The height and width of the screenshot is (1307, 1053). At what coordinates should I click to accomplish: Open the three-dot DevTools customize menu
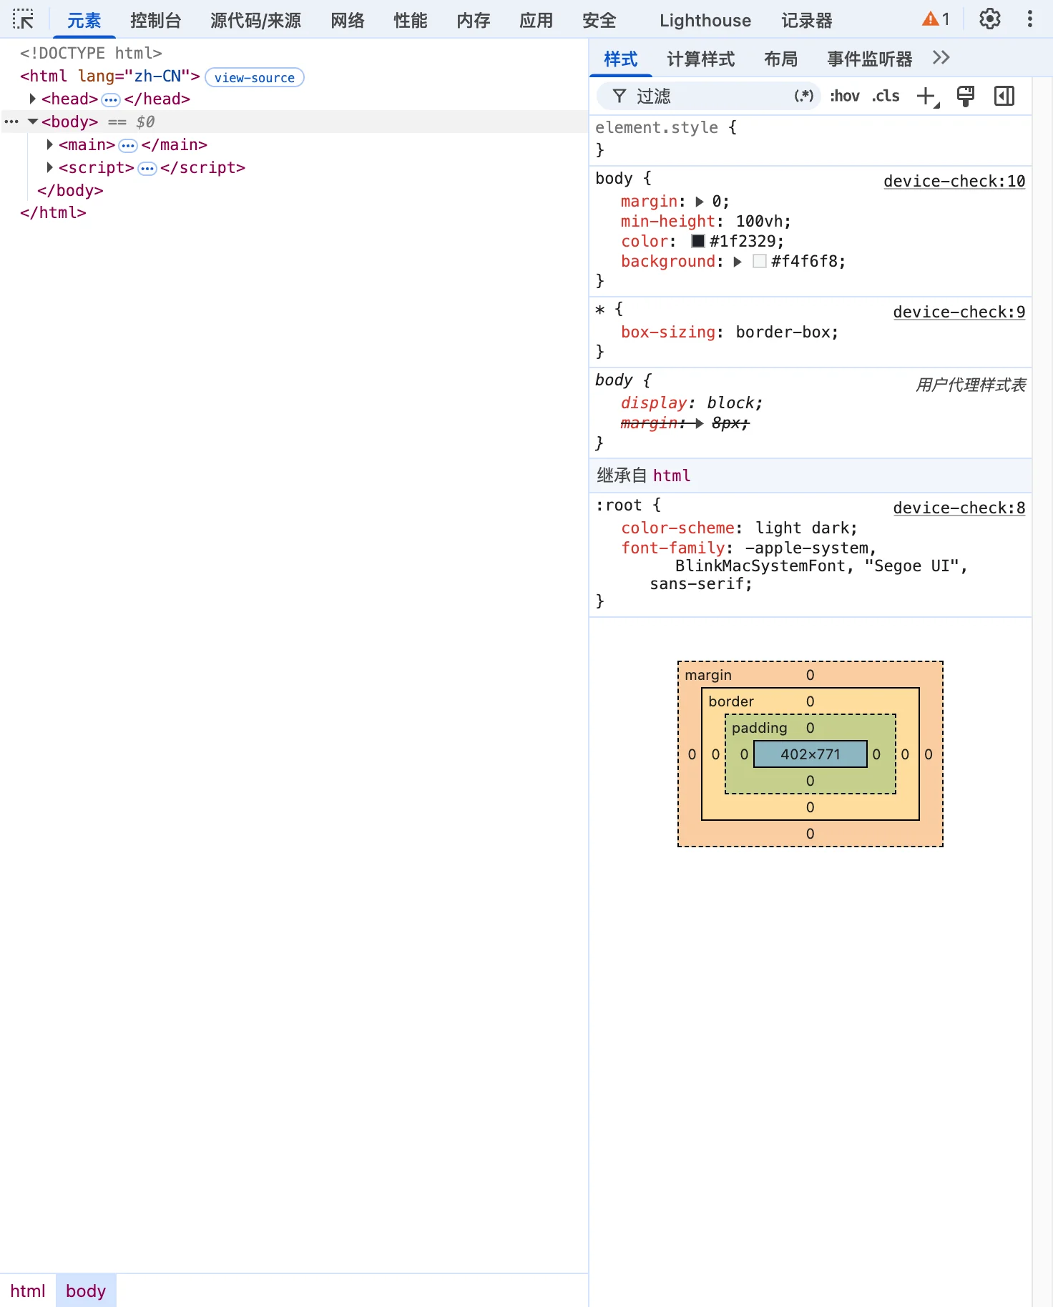pos(1030,19)
